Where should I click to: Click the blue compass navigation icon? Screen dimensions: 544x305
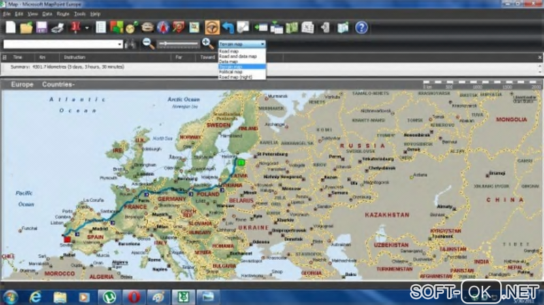click(163, 27)
